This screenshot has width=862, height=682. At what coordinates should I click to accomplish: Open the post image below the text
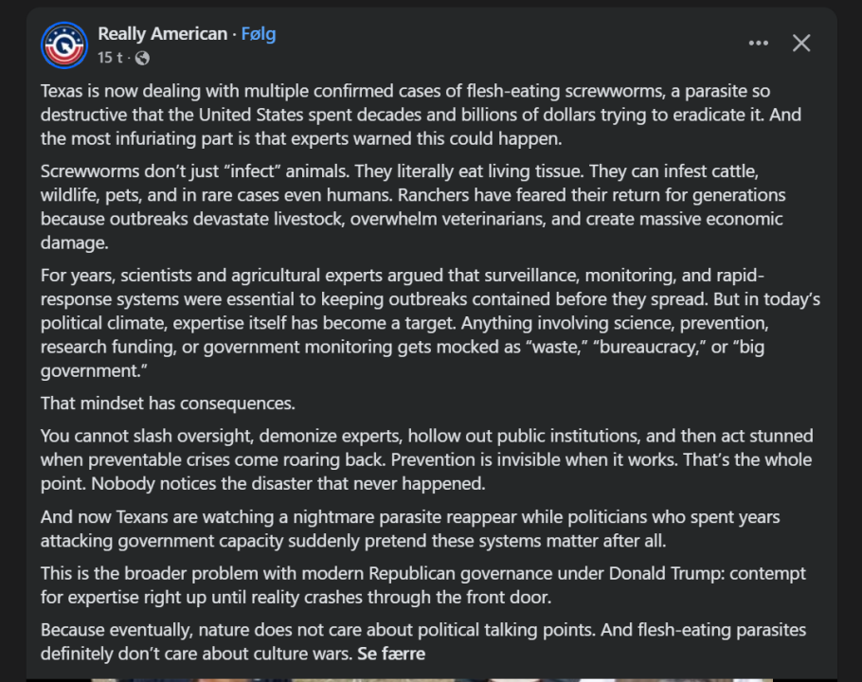click(432, 680)
